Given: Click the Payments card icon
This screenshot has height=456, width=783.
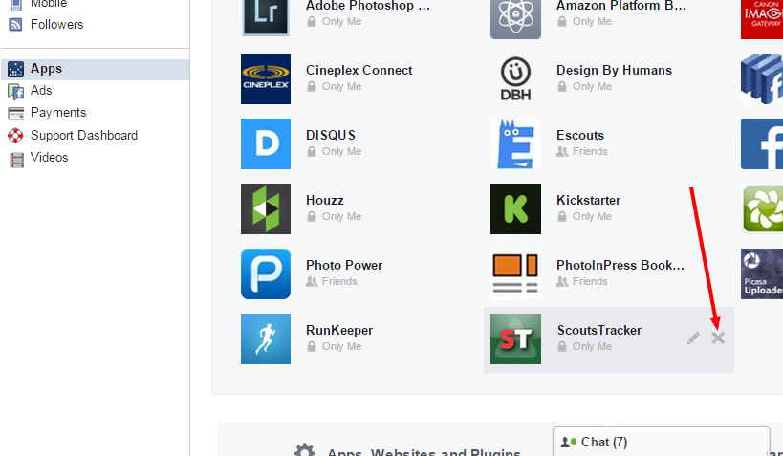Looking at the screenshot, I should (x=16, y=114).
